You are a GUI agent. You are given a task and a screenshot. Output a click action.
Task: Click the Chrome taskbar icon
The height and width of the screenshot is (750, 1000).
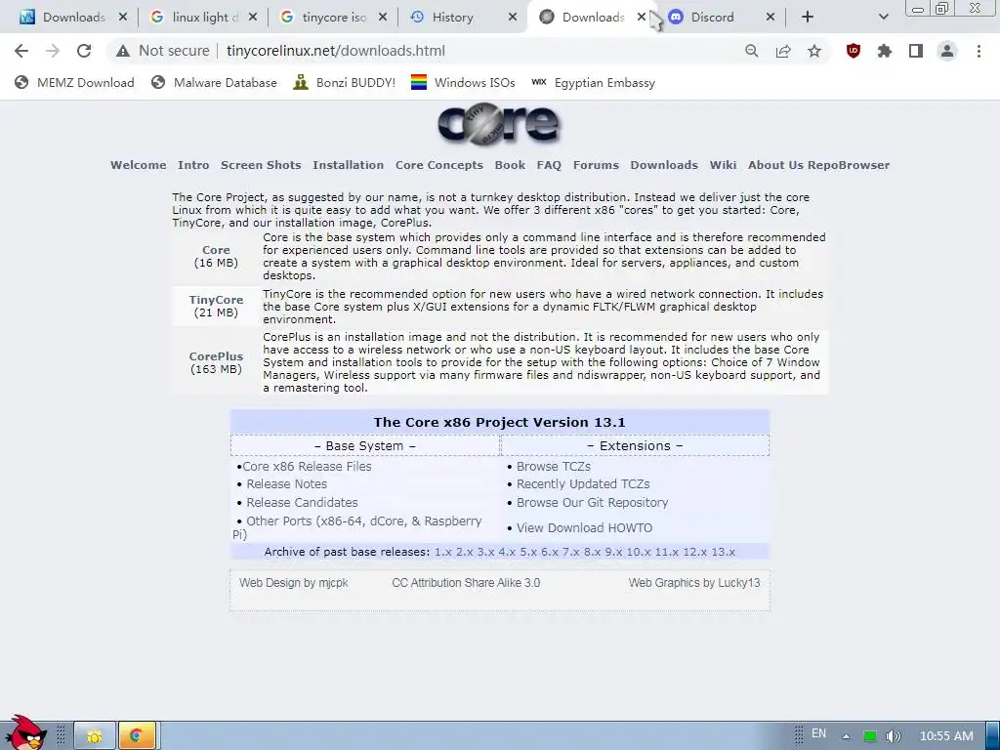coord(137,736)
